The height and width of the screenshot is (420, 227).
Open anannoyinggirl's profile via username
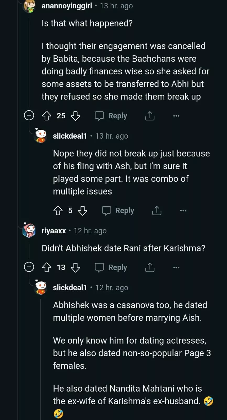(x=67, y=6)
